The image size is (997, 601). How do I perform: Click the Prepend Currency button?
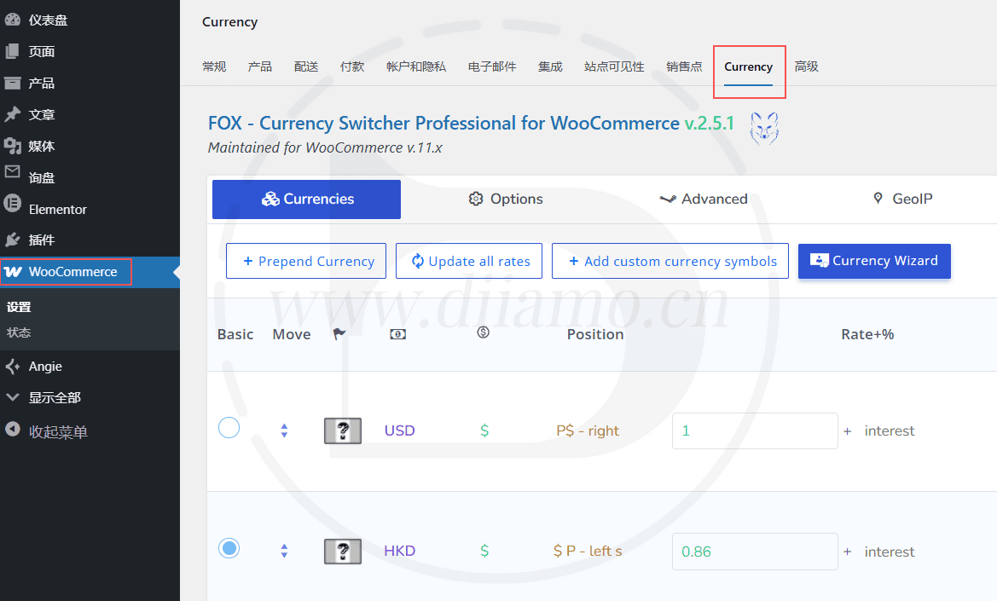[306, 261]
